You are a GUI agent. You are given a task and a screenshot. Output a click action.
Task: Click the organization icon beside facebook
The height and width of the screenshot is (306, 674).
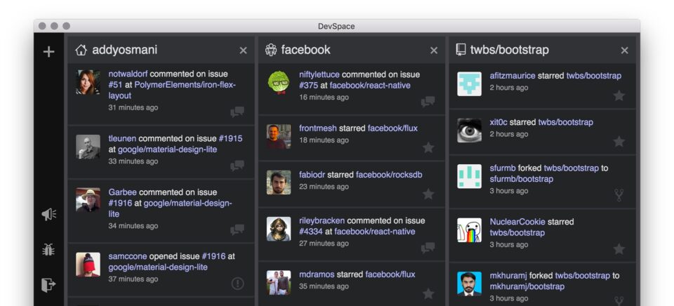pos(271,51)
